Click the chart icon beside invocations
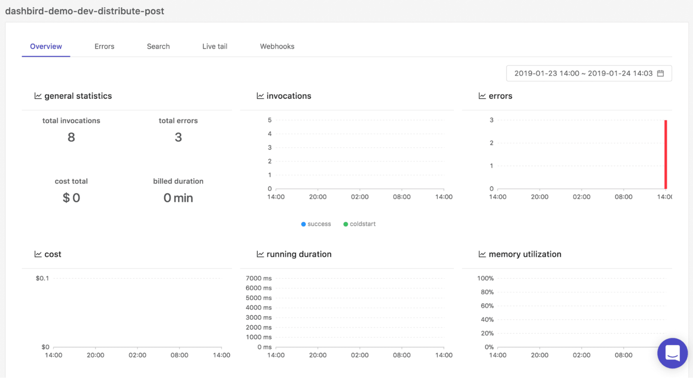The width and height of the screenshot is (693, 378). click(259, 96)
